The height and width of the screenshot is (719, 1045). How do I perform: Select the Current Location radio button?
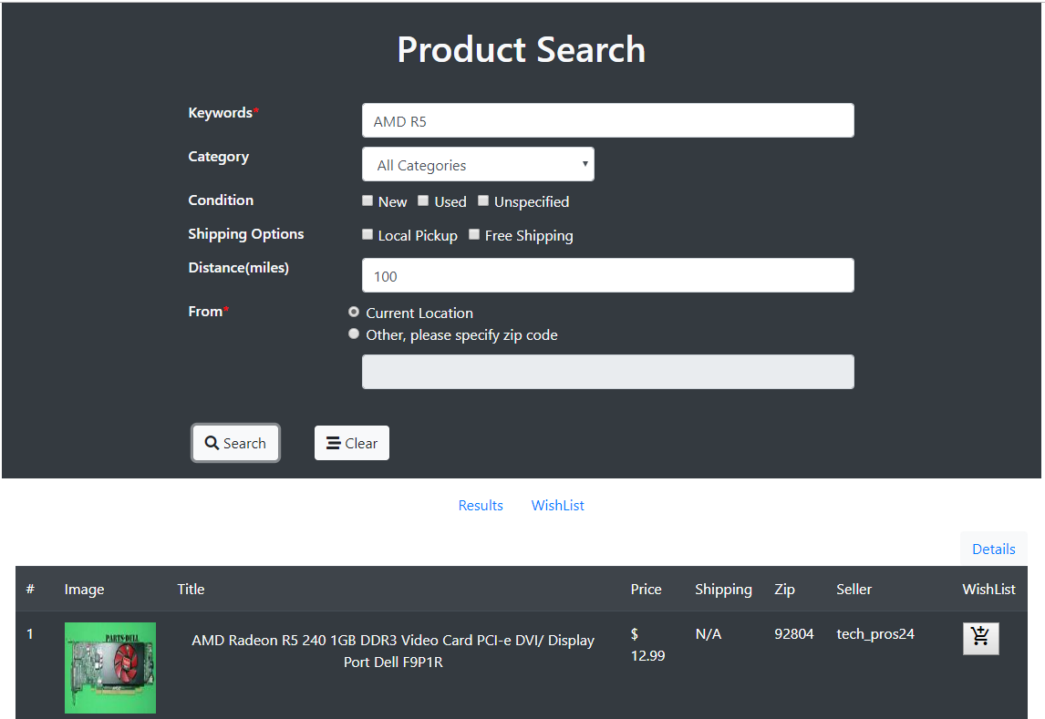tap(354, 312)
